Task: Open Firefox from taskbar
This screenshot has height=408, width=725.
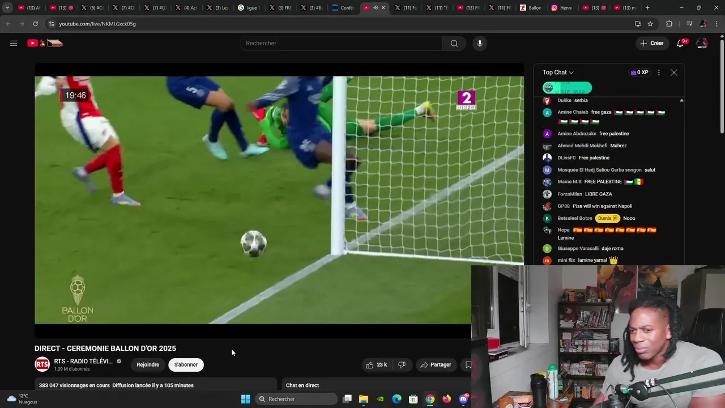Action: click(446, 399)
